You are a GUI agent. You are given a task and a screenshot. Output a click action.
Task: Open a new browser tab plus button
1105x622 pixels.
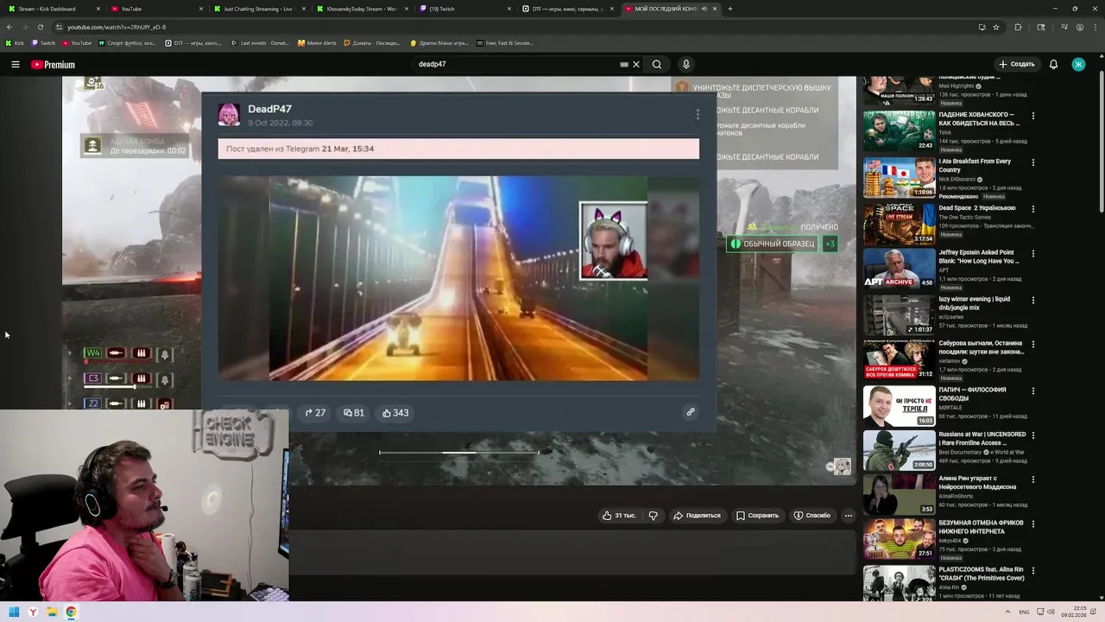tap(729, 9)
